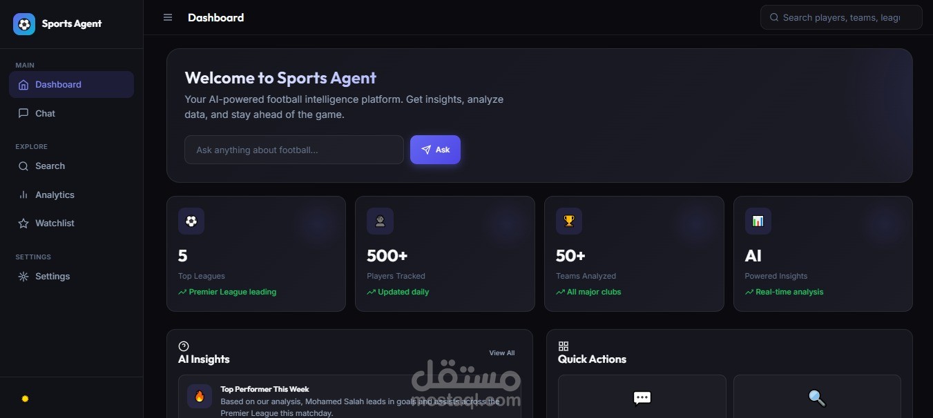Click the trophy icon on Teams Analyzed card
Image resolution: width=933 pixels, height=418 pixels.
click(569, 221)
